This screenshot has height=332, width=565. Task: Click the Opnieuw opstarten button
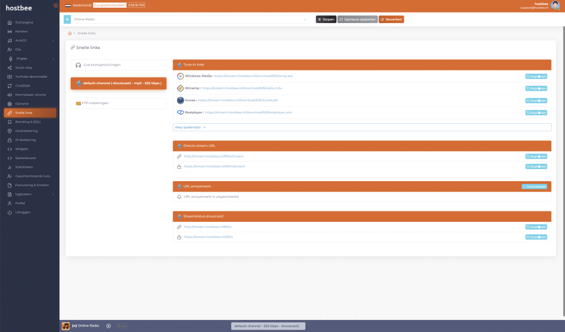(x=358, y=19)
